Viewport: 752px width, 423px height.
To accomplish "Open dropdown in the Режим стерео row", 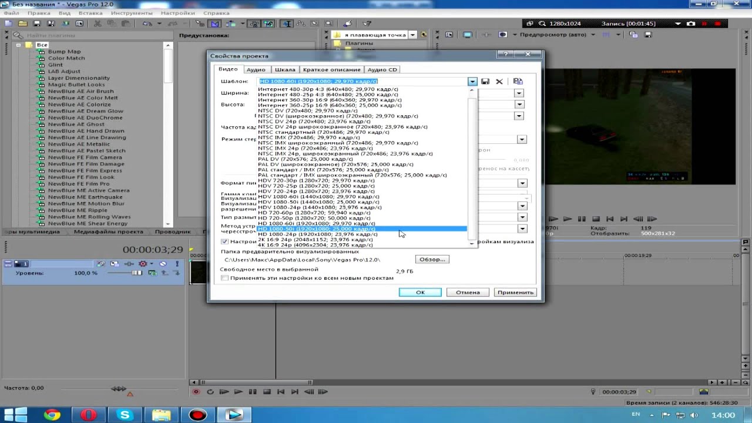I will point(522,139).
